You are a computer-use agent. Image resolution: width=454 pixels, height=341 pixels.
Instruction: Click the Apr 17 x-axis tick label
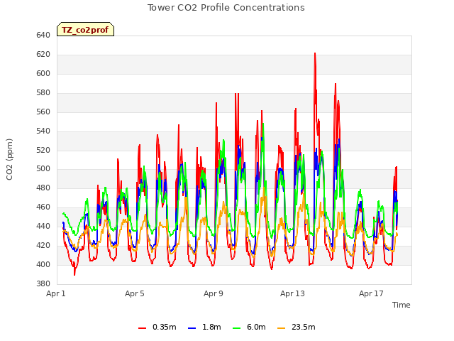pyautogui.click(x=371, y=293)
